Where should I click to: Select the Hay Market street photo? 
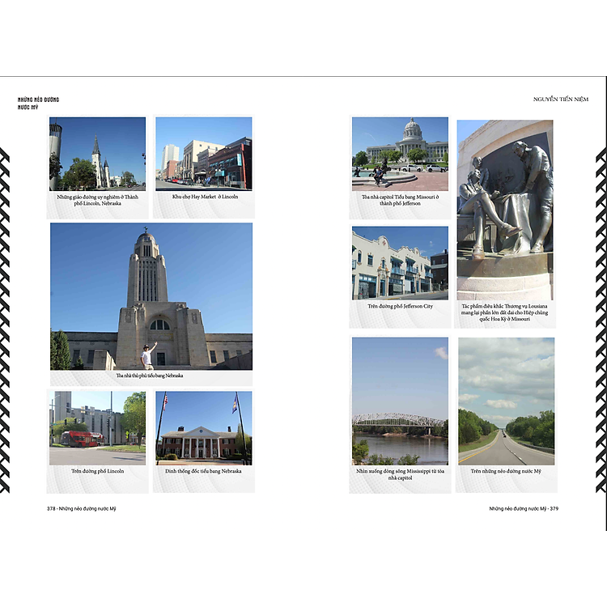pos(204,153)
